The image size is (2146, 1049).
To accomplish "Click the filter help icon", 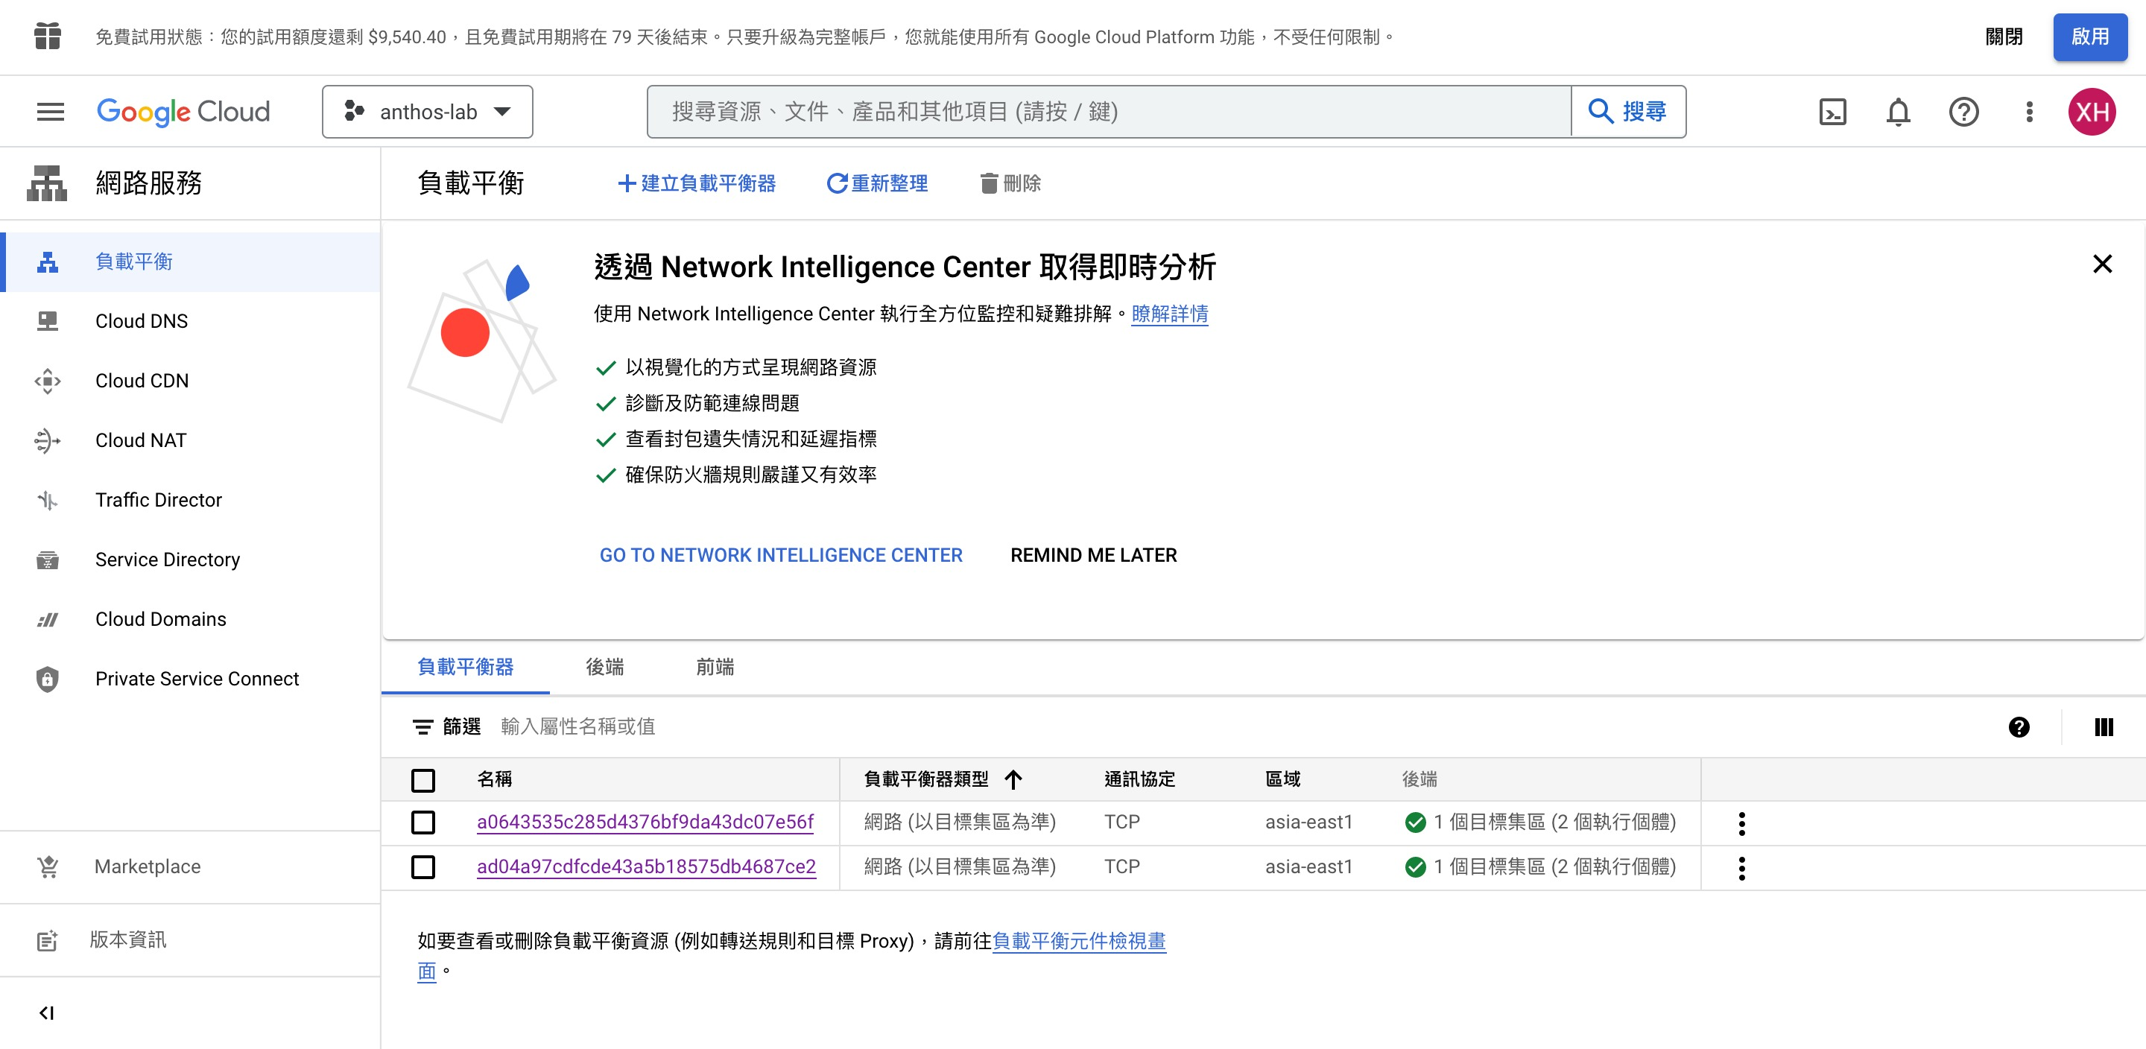I will tap(2019, 726).
